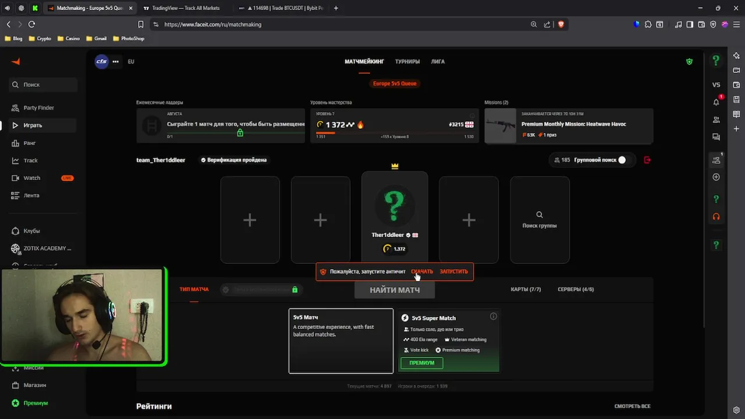The height and width of the screenshot is (419, 745).
Task: Click the Europe 5v5 Queue pill
Action: (x=395, y=83)
